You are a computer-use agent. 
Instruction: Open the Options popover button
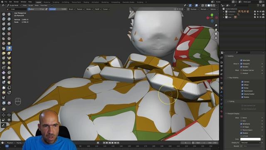pyautogui.click(x=214, y=9)
